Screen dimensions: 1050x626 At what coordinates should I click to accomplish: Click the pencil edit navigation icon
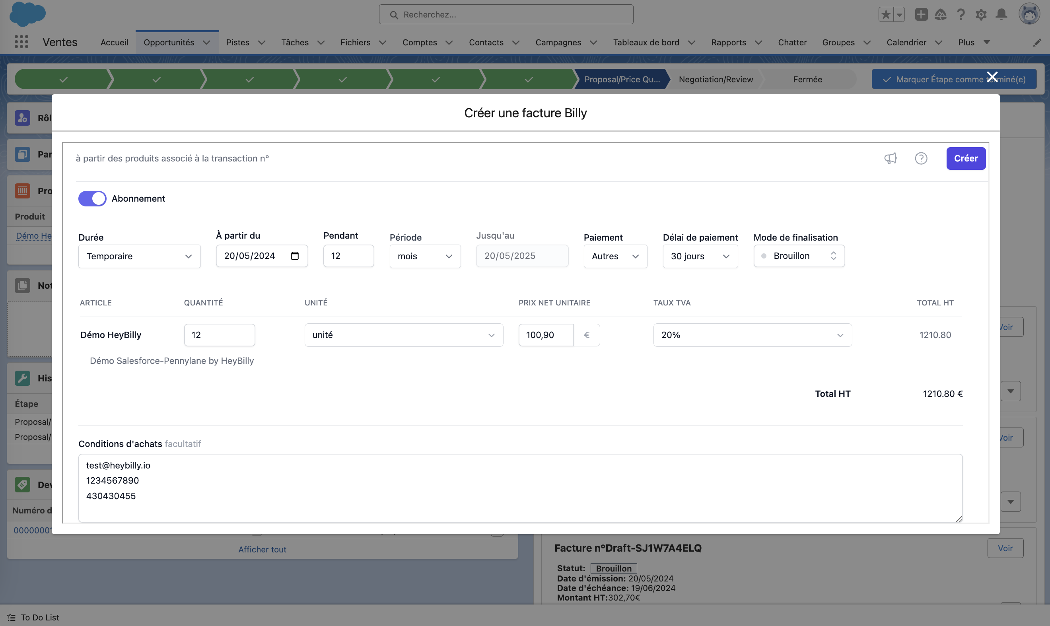tap(1037, 42)
